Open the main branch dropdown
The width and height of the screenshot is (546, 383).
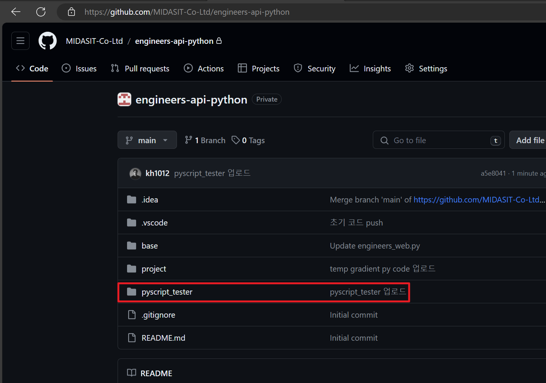point(147,140)
